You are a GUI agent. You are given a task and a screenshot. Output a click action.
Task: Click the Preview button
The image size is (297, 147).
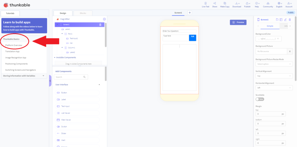[238, 22]
